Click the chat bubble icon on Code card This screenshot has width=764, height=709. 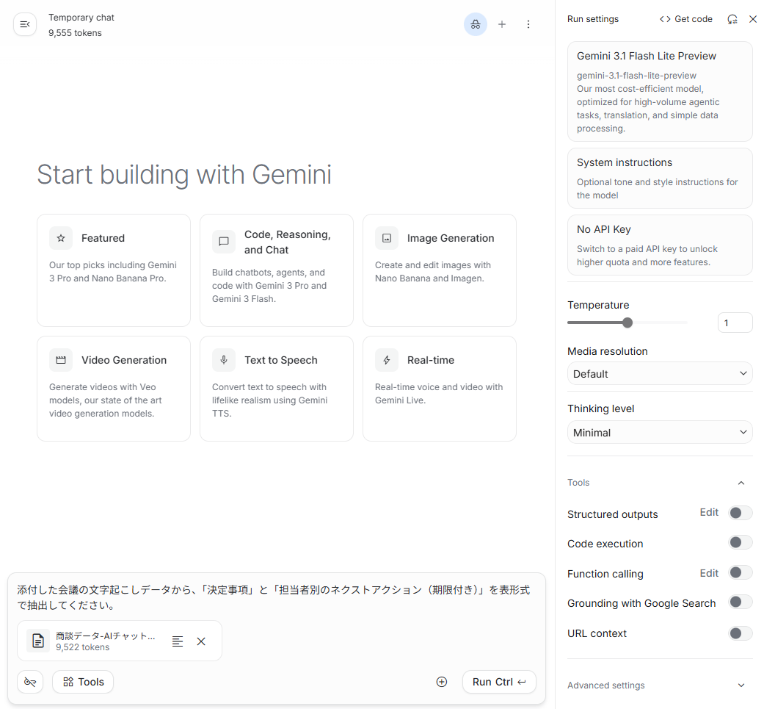(x=224, y=242)
